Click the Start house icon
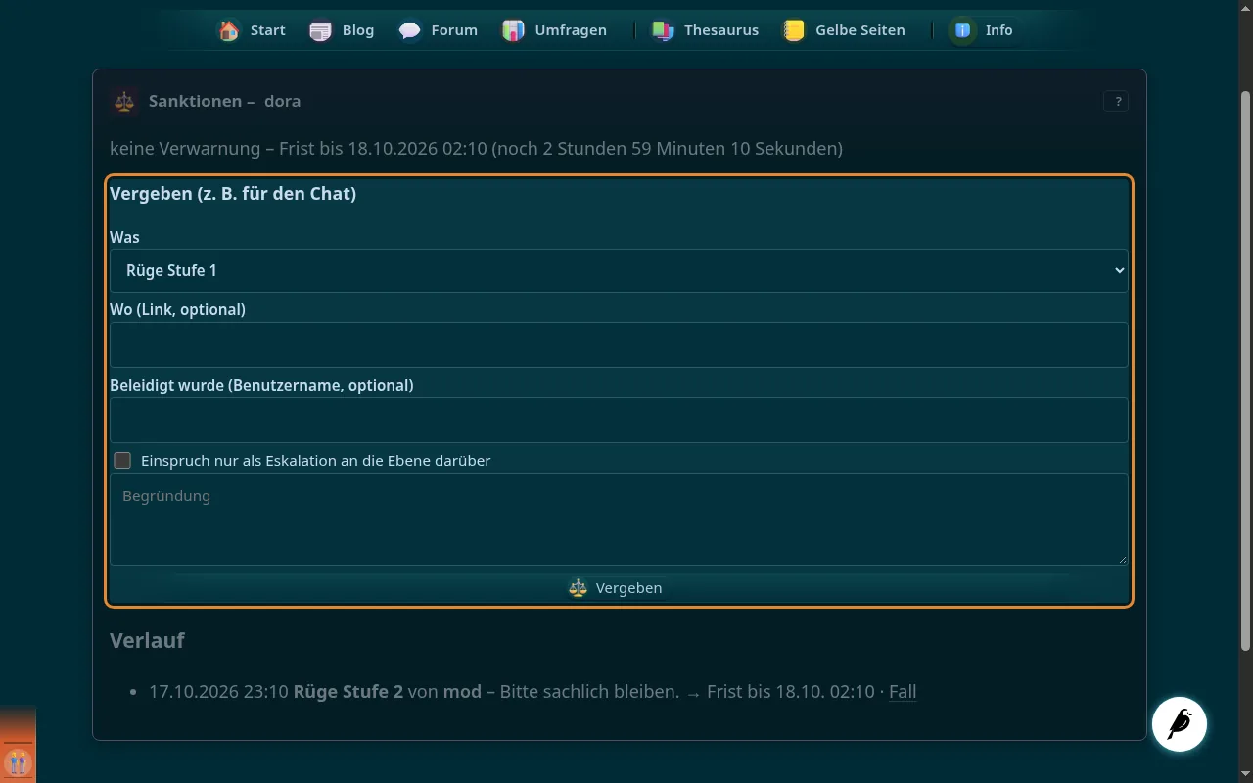1253x783 pixels. point(229,30)
